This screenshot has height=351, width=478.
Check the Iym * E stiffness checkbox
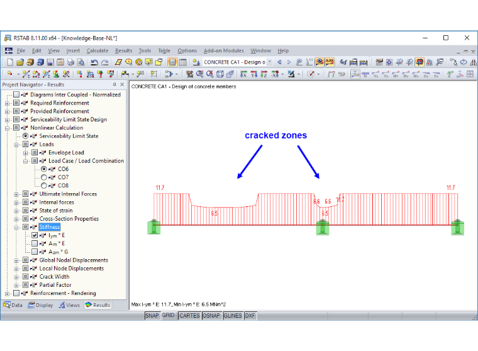tap(35, 235)
